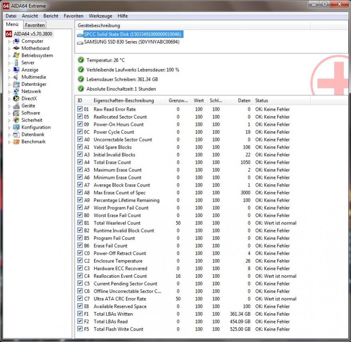Uncheck the C2 Enclosure Temperature checkbox
Screen dimensions: 351x342
pos(80,260)
